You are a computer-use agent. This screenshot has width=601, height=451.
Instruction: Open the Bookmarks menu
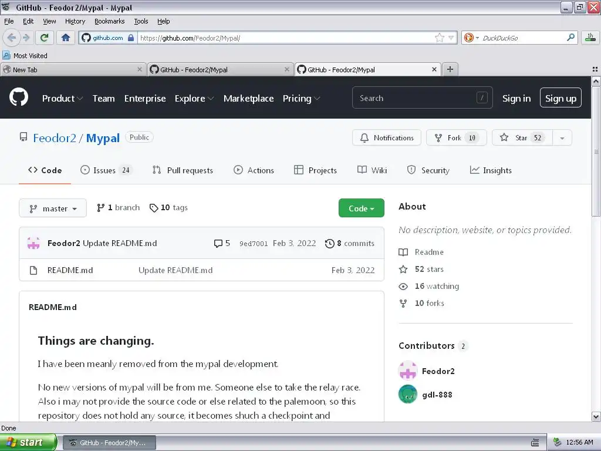click(110, 21)
